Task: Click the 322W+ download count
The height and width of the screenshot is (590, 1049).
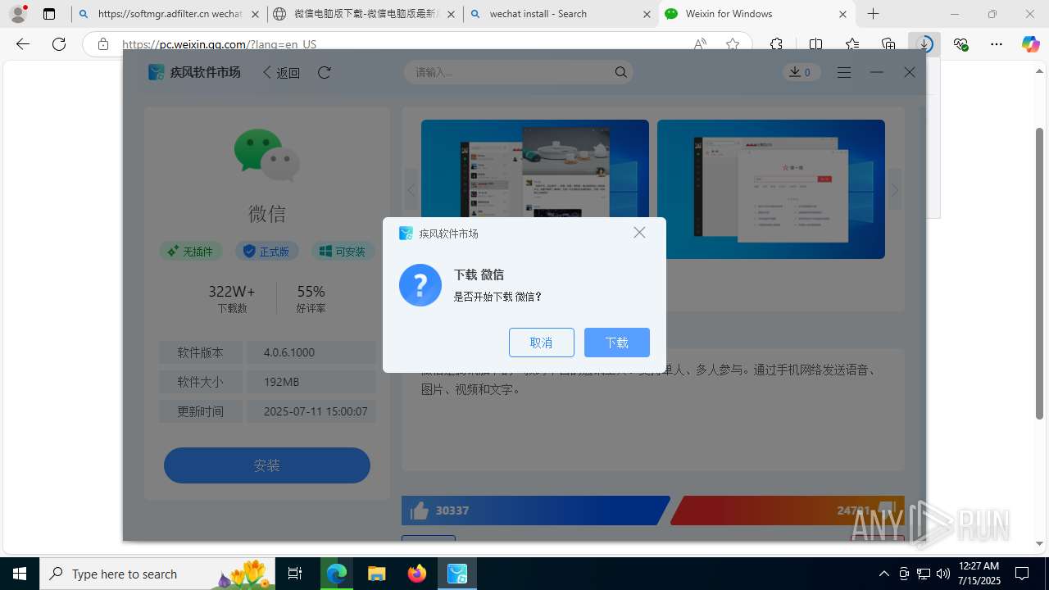Action: pos(232,292)
